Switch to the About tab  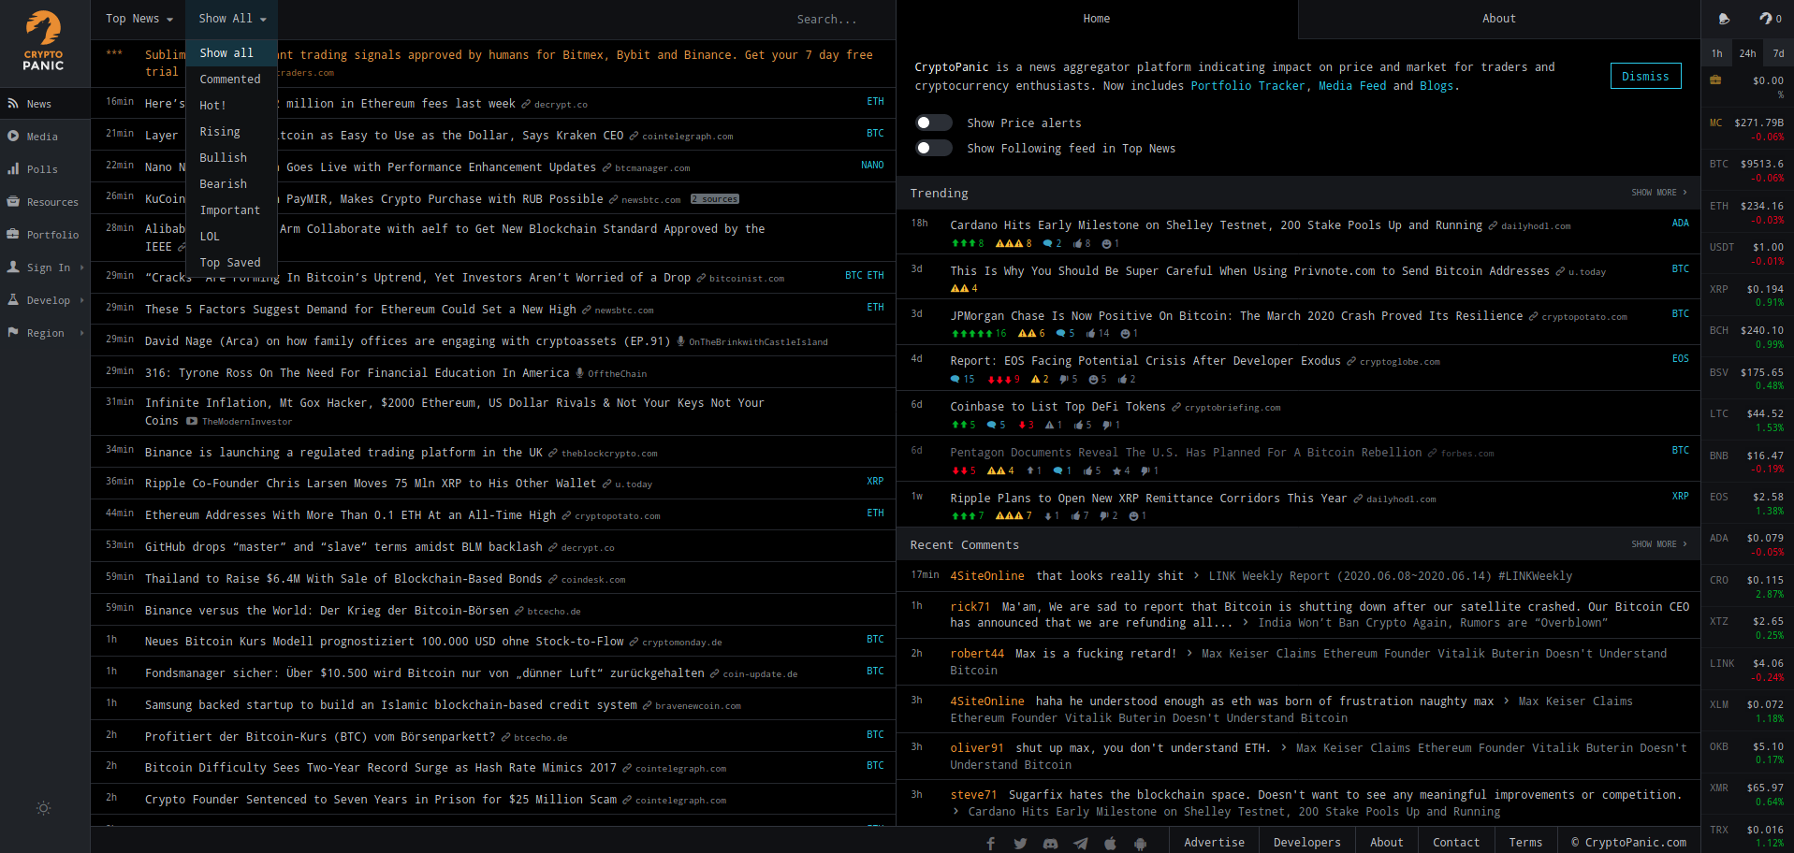(1498, 19)
